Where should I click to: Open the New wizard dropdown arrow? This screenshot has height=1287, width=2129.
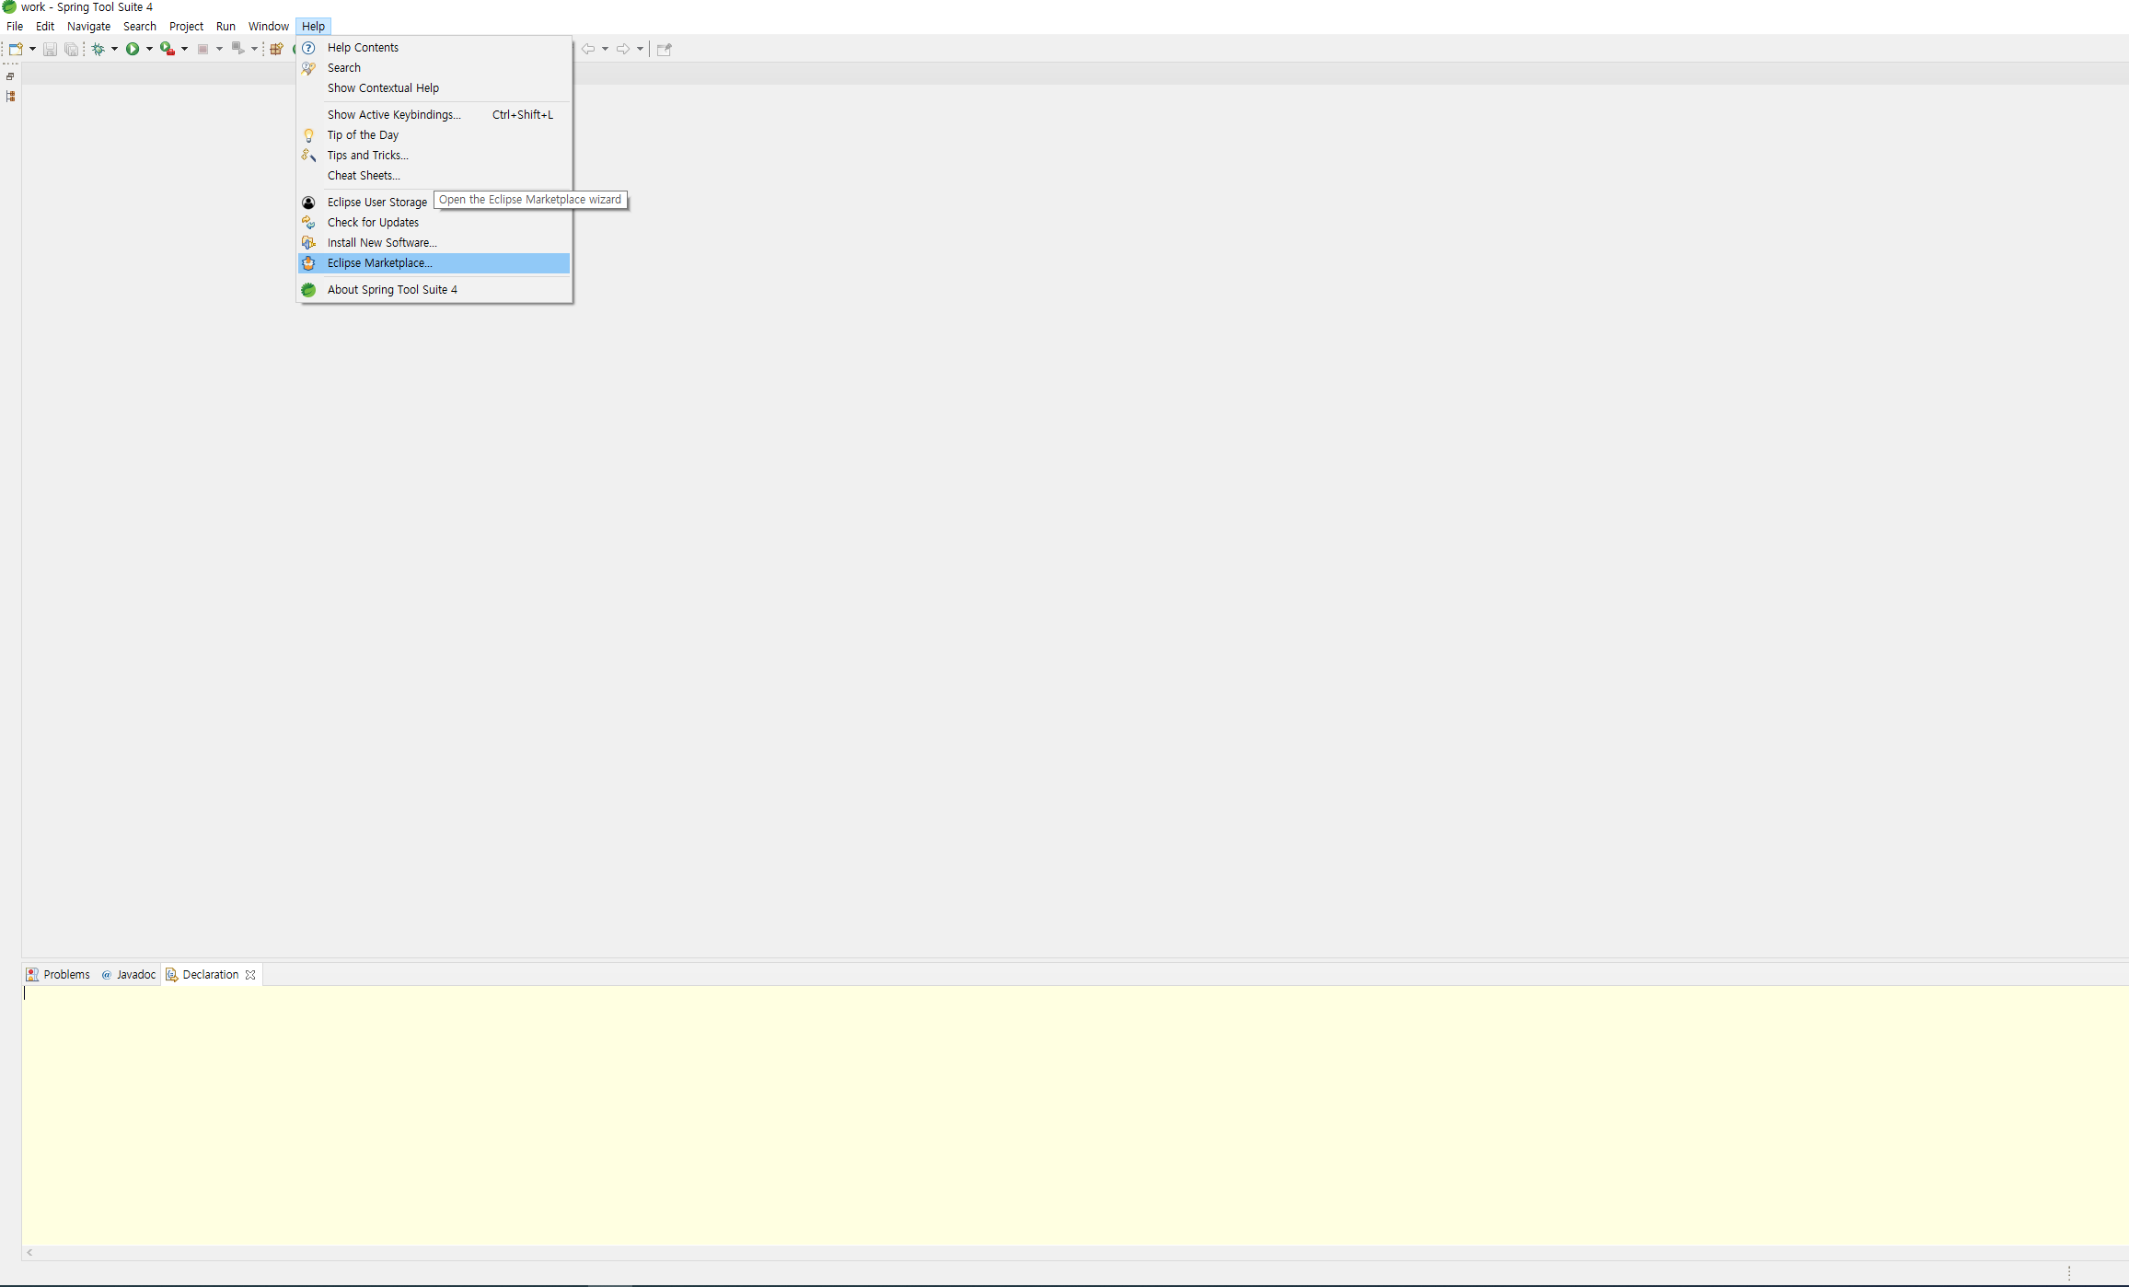coord(32,49)
